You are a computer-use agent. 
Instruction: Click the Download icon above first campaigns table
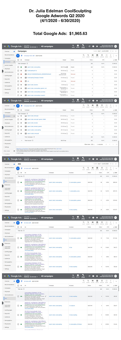click(x=101, y=56)
